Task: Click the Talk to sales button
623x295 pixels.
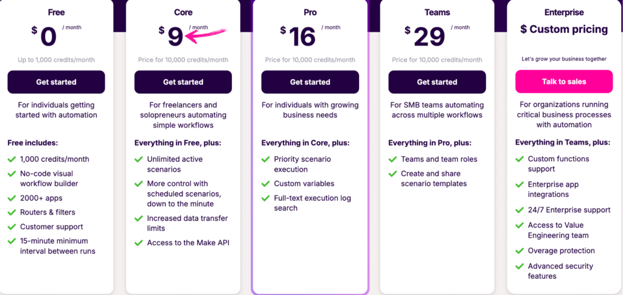Action: pyautogui.click(x=564, y=82)
